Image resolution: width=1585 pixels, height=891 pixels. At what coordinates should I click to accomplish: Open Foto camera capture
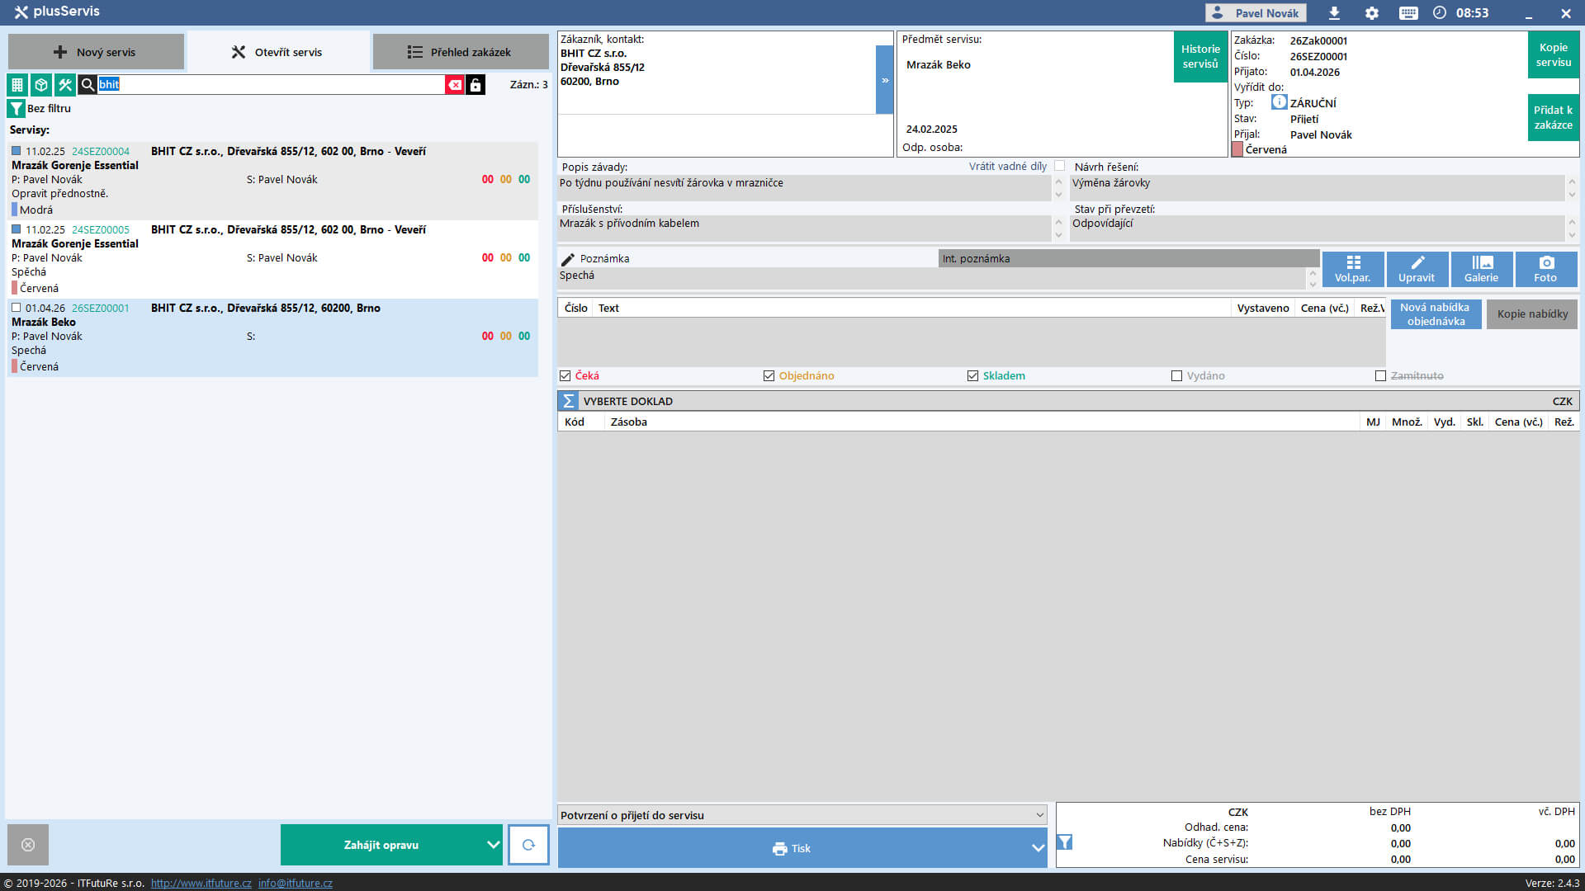(1545, 269)
